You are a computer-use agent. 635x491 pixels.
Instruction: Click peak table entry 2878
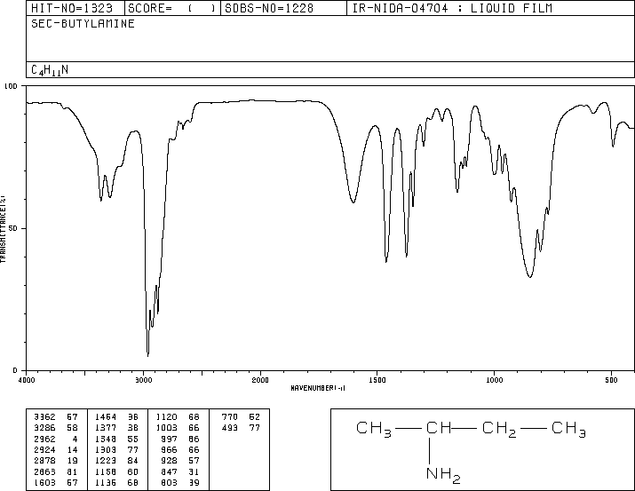44,461
